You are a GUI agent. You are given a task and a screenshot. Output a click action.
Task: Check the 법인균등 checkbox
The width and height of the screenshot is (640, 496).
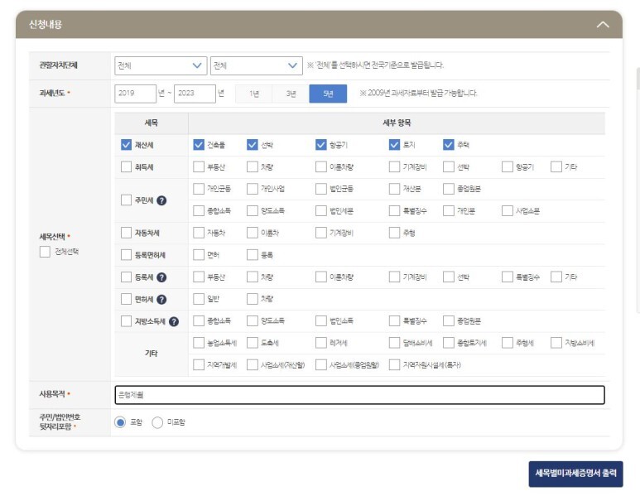(320, 189)
